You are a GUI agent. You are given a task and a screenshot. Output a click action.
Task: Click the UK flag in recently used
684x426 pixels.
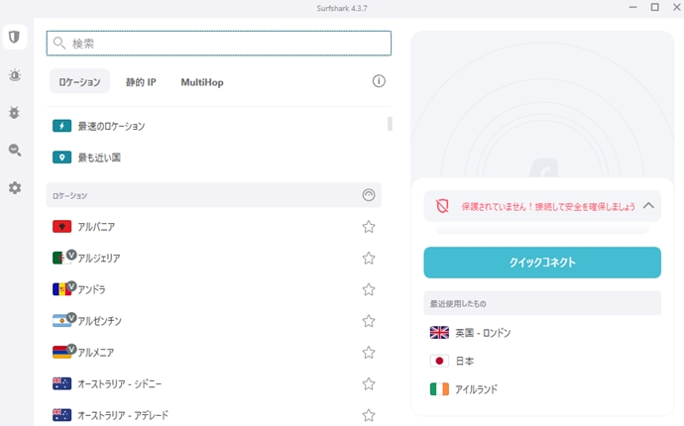point(439,333)
